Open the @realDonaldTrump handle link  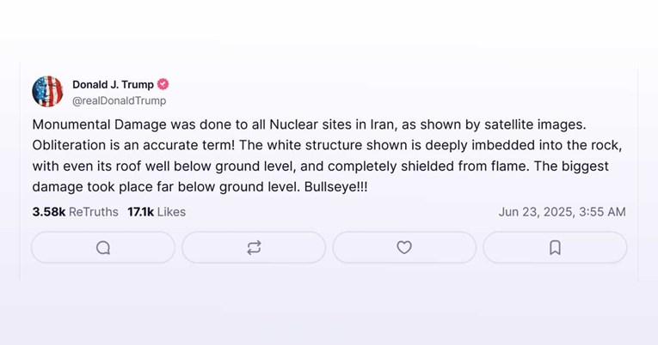point(119,100)
